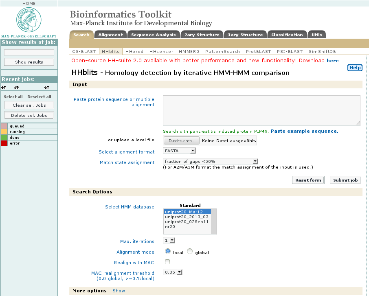Select the local alignment mode radio button
Screen dimensions: 369x296
click(168, 251)
